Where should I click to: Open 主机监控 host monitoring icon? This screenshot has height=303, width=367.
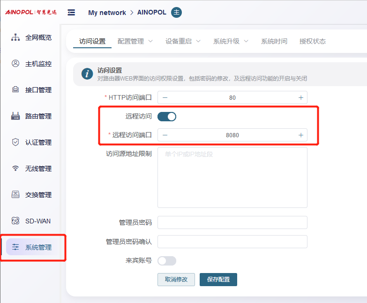tap(15, 64)
